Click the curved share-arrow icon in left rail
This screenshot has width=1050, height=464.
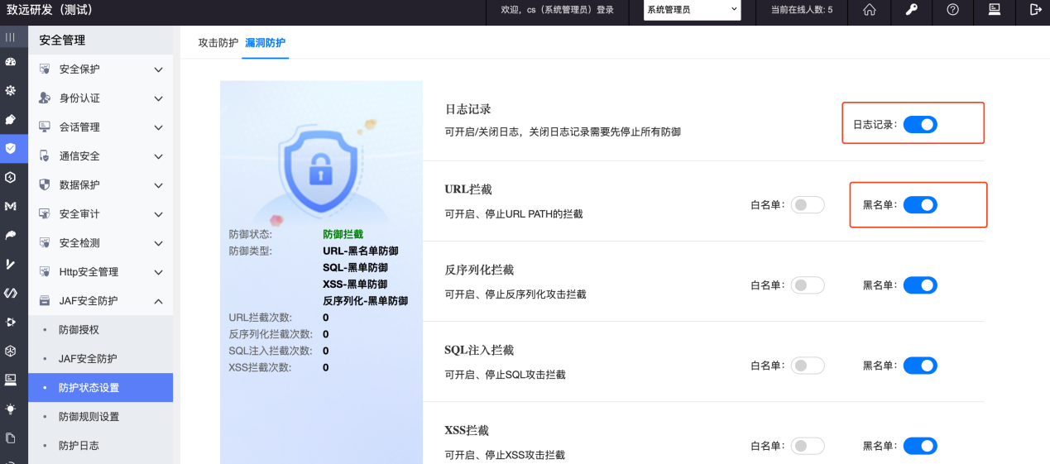click(10, 235)
